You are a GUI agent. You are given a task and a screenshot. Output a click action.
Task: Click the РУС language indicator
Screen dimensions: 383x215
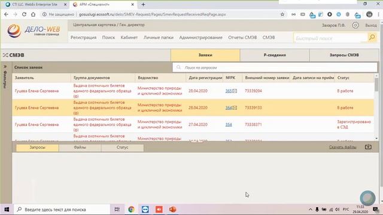click(346, 210)
